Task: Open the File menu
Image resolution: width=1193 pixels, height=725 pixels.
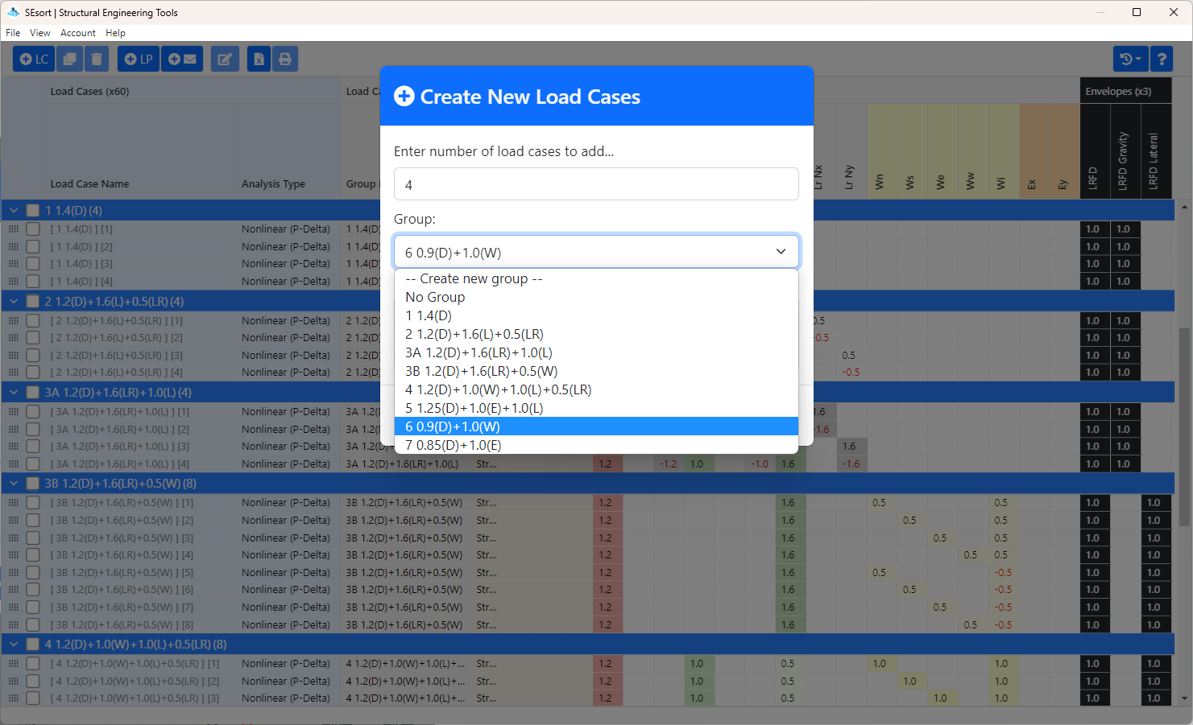Action: tap(13, 33)
